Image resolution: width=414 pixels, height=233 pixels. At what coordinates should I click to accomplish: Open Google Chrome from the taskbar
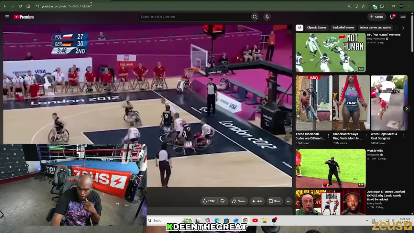tap(245, 221)
